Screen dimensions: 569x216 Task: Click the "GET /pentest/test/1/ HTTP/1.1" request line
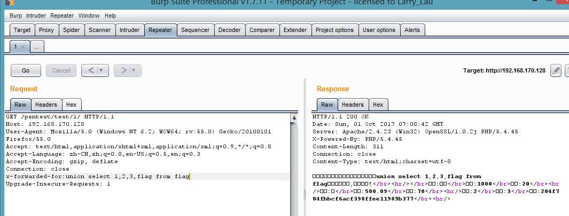[60, 117]
